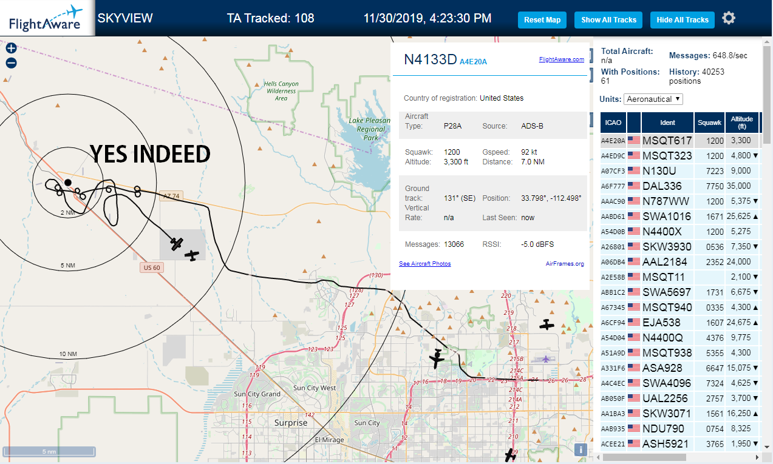Select the MSQT617 ident cell

(x=667, y=140)
